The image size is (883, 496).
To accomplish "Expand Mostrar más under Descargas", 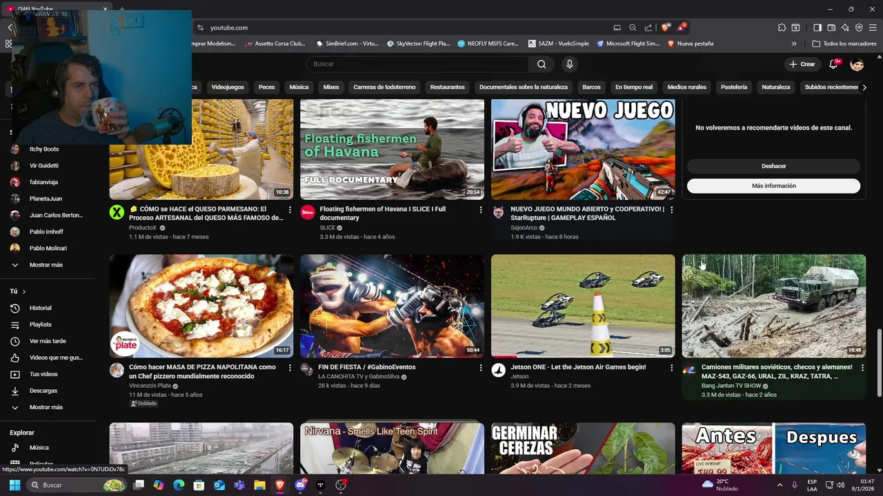I will 47,407.
